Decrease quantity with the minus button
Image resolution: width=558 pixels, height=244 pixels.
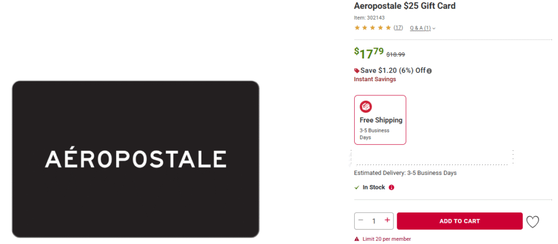[x=361, y=221]
